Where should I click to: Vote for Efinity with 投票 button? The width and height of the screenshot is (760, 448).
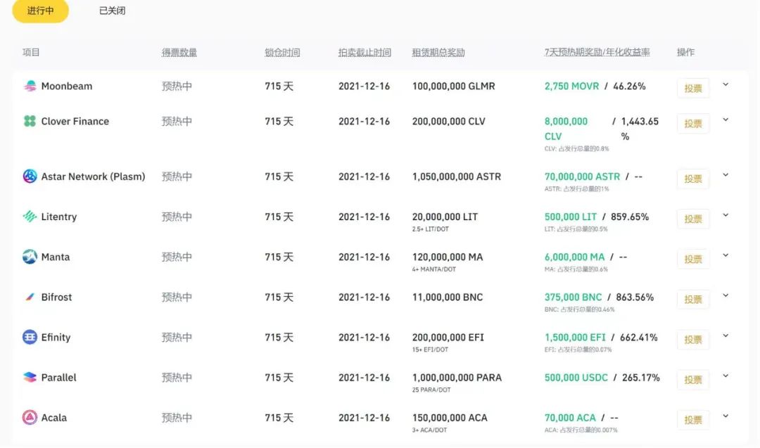point(693,340)
